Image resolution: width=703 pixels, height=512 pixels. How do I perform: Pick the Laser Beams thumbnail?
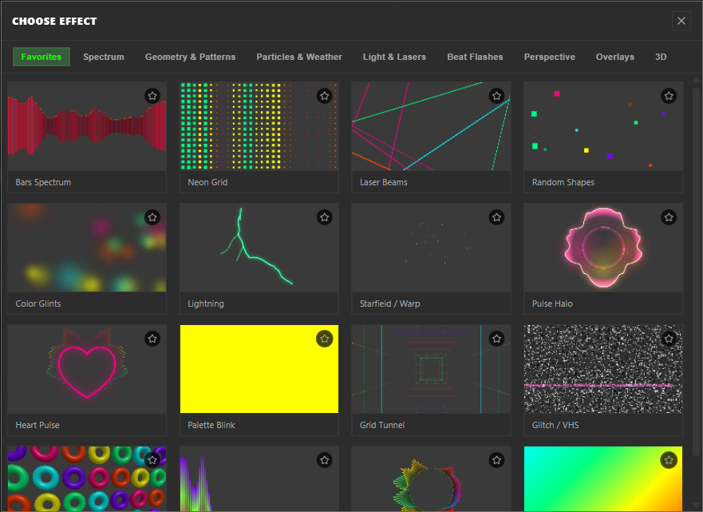pos(432,126)
